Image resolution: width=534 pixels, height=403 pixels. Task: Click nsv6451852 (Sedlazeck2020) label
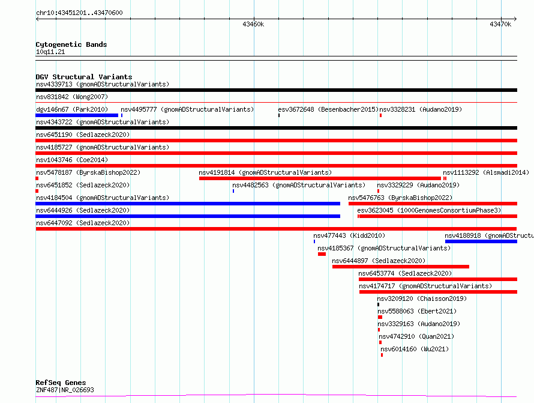[x=83, y=185]
